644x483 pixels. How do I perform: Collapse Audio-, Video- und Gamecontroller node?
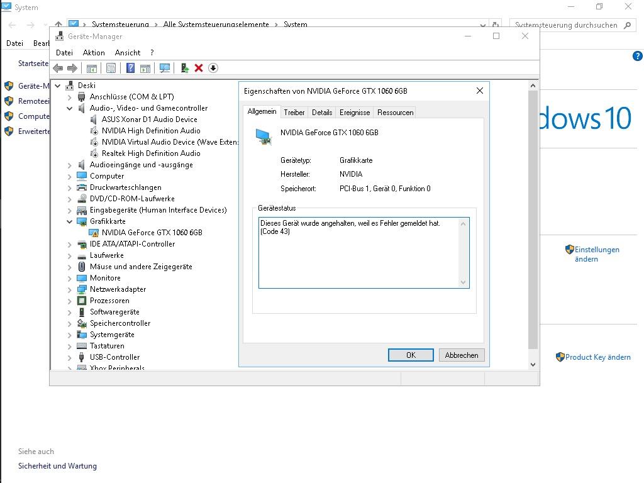tap(69, 108)
